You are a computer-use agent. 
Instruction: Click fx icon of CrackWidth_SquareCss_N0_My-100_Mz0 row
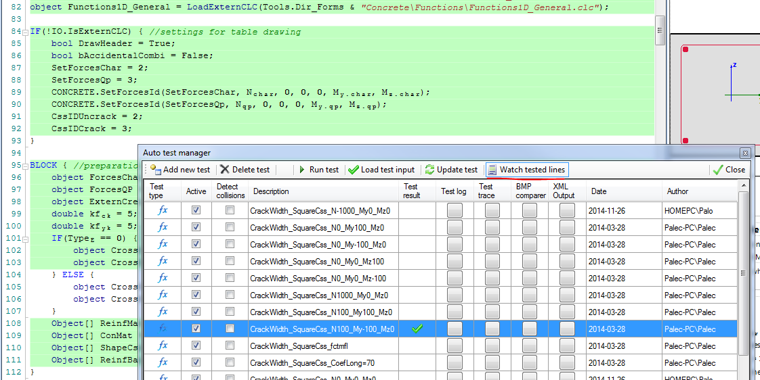point(163,245)
